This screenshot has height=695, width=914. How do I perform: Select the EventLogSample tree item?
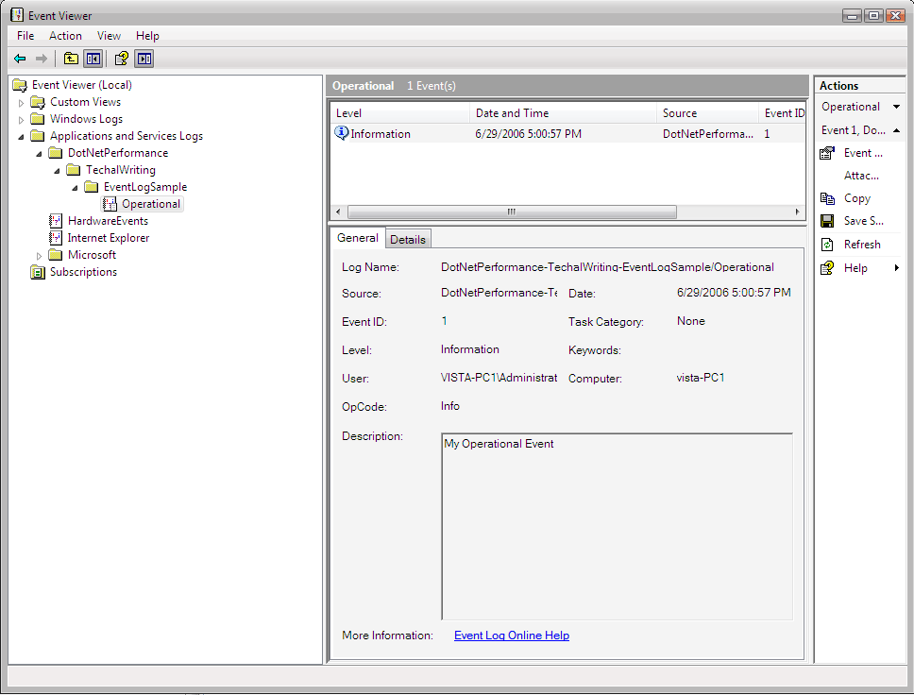pos(145,187)
